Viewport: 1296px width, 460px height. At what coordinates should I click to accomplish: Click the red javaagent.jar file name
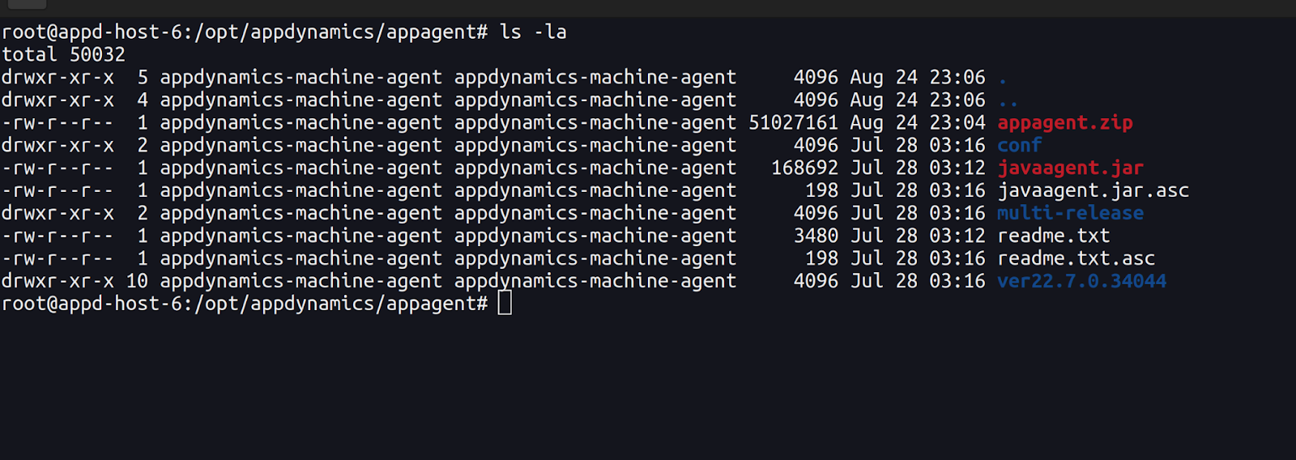(1070, 168)
